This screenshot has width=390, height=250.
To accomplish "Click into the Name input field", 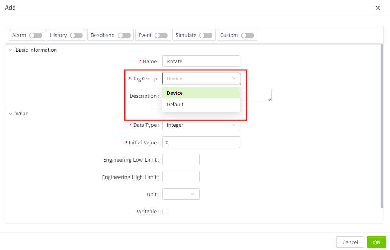I will (x=201, y=61).
